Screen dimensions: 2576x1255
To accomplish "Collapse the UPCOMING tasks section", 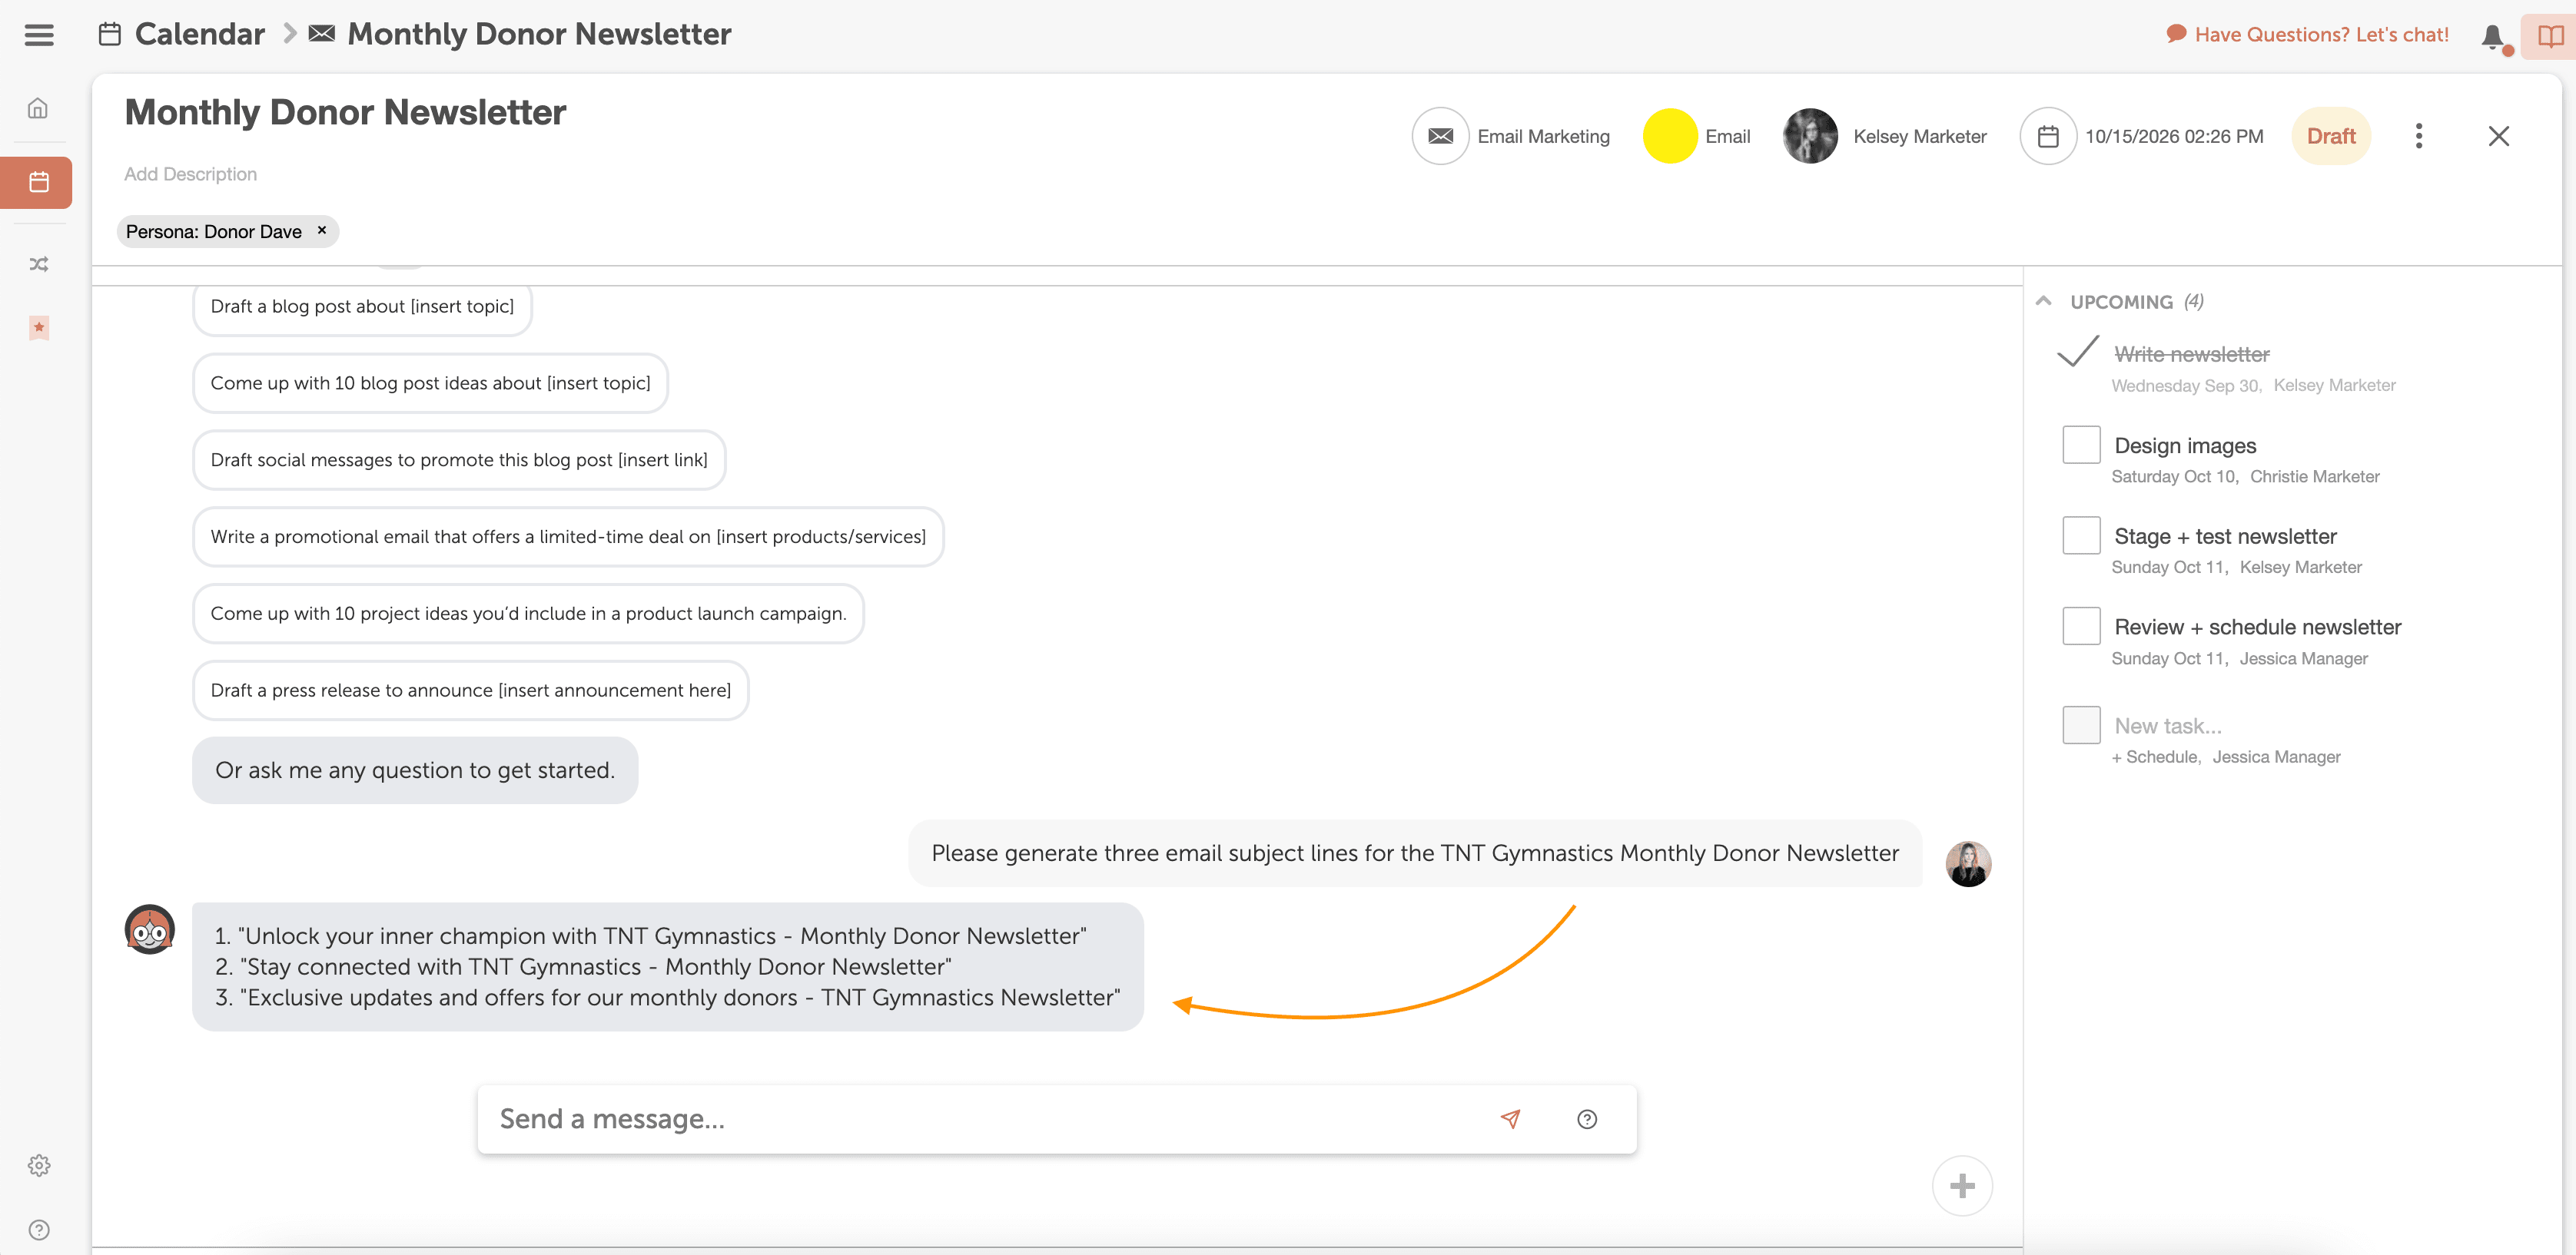I will pos(2044,302).
